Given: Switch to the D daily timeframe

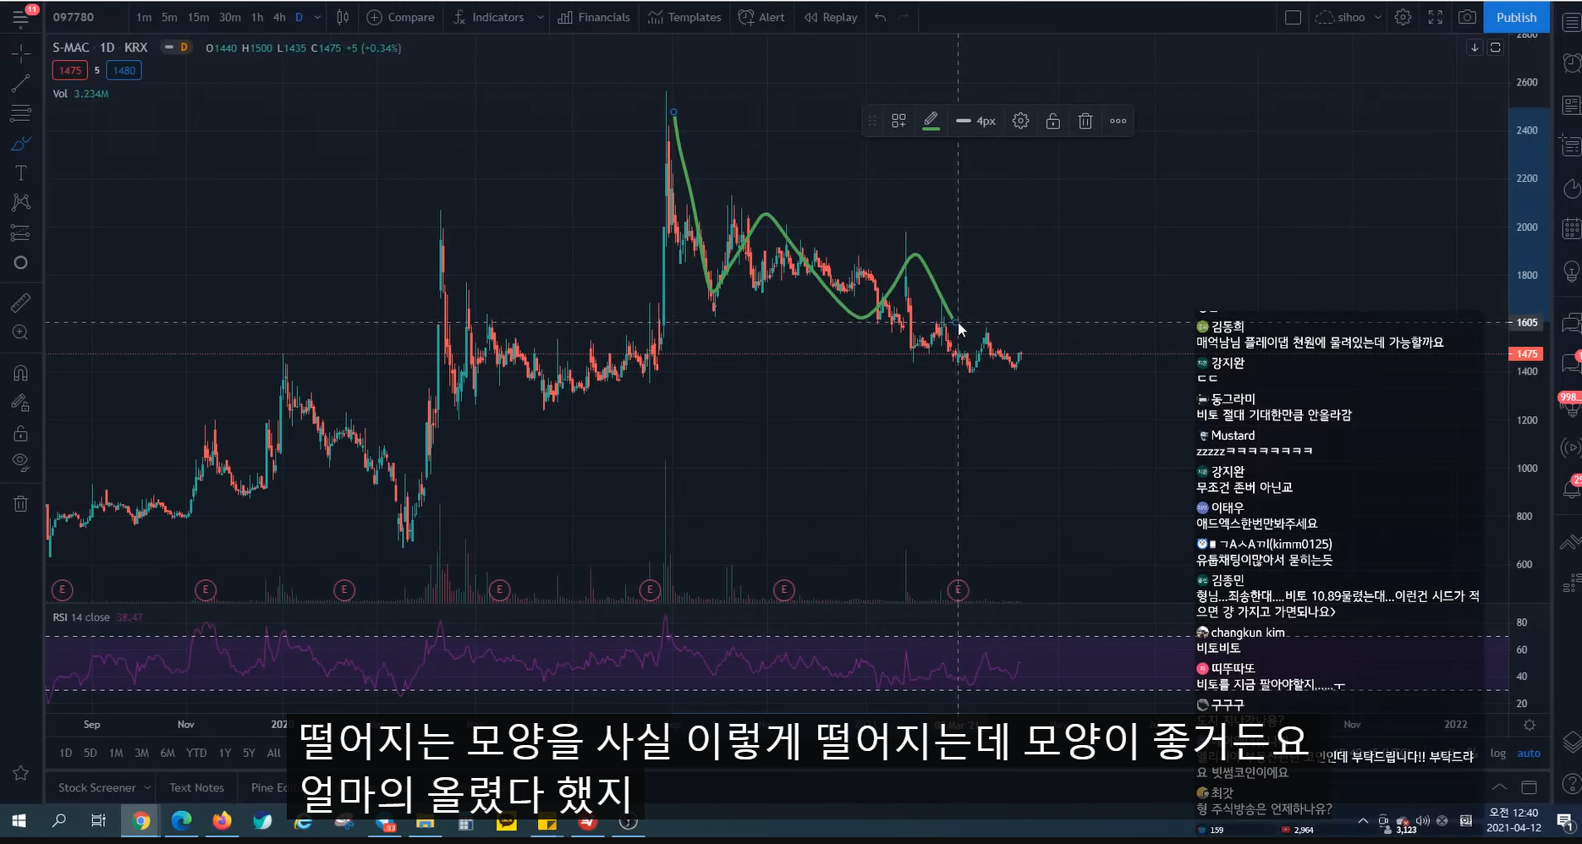Looking at the screenshot, I should (x=299, y=17).
